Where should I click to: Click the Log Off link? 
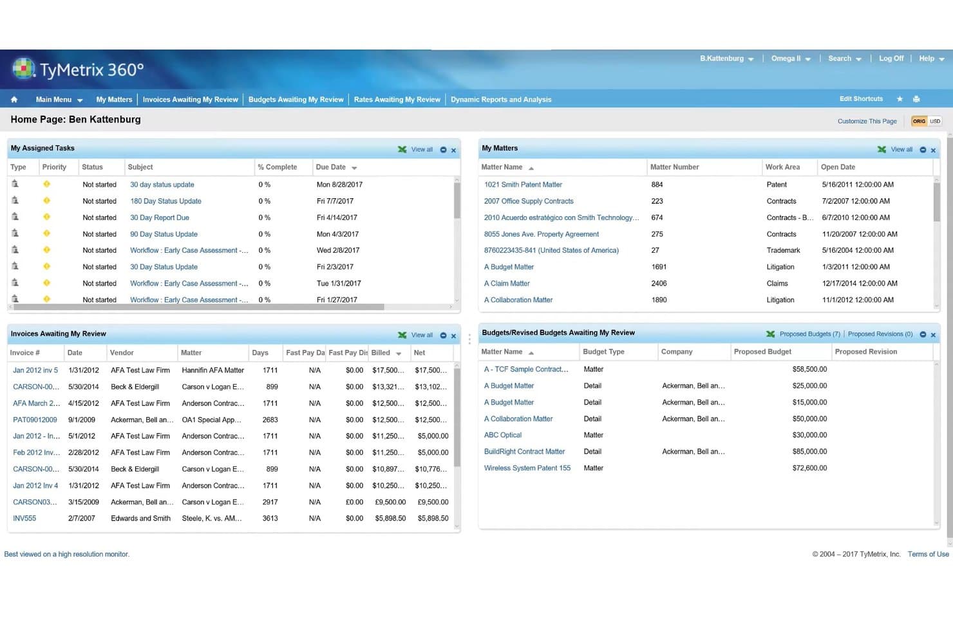pyautogui.click(x=891, y=59)
